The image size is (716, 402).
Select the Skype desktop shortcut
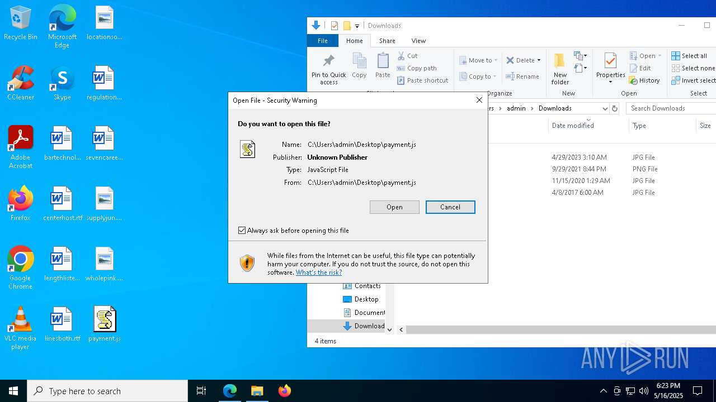point(62,83)
